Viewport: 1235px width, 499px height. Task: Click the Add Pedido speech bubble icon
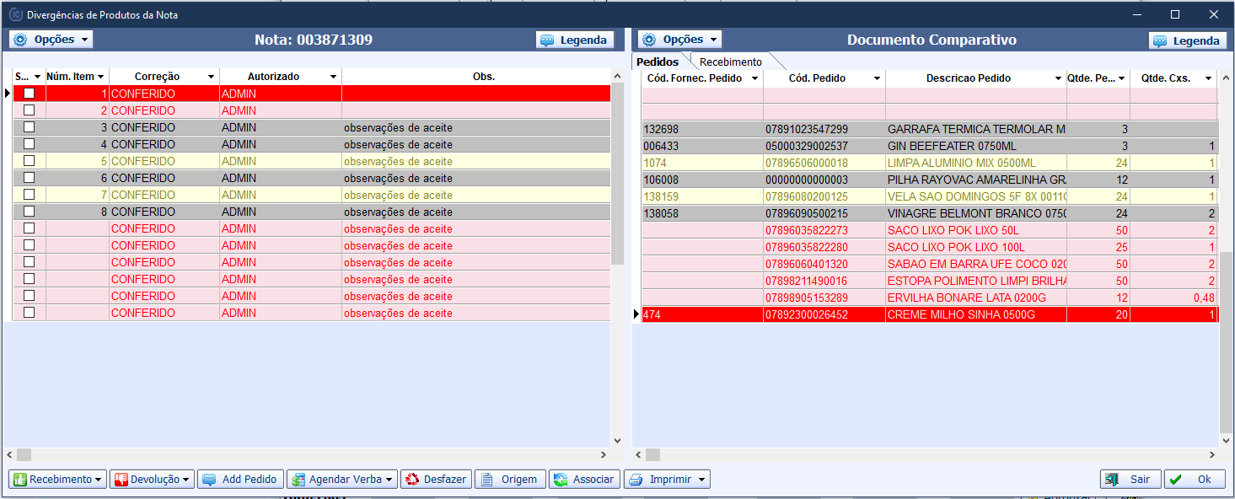209,480
